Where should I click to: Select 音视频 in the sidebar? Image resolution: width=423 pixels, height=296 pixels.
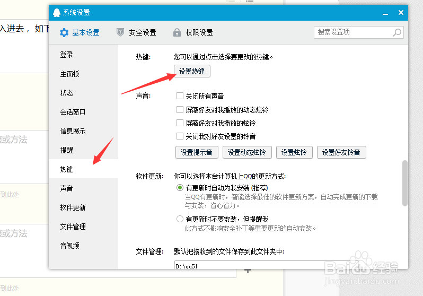pyautogui.click(x=84, y=246)
